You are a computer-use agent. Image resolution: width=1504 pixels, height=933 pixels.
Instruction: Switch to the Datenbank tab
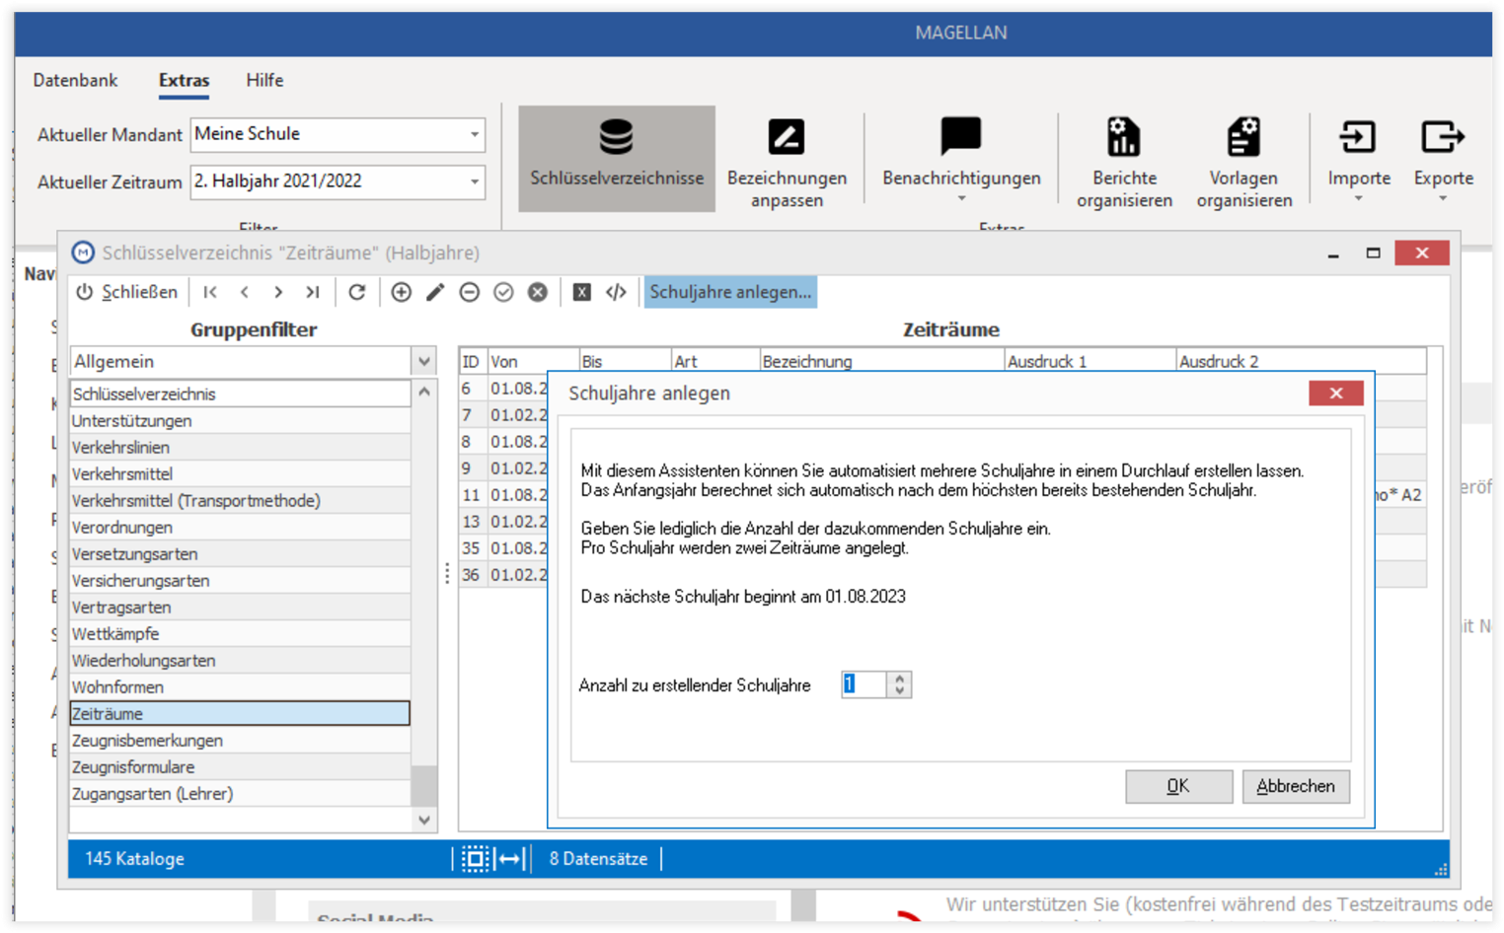point(75,80)
